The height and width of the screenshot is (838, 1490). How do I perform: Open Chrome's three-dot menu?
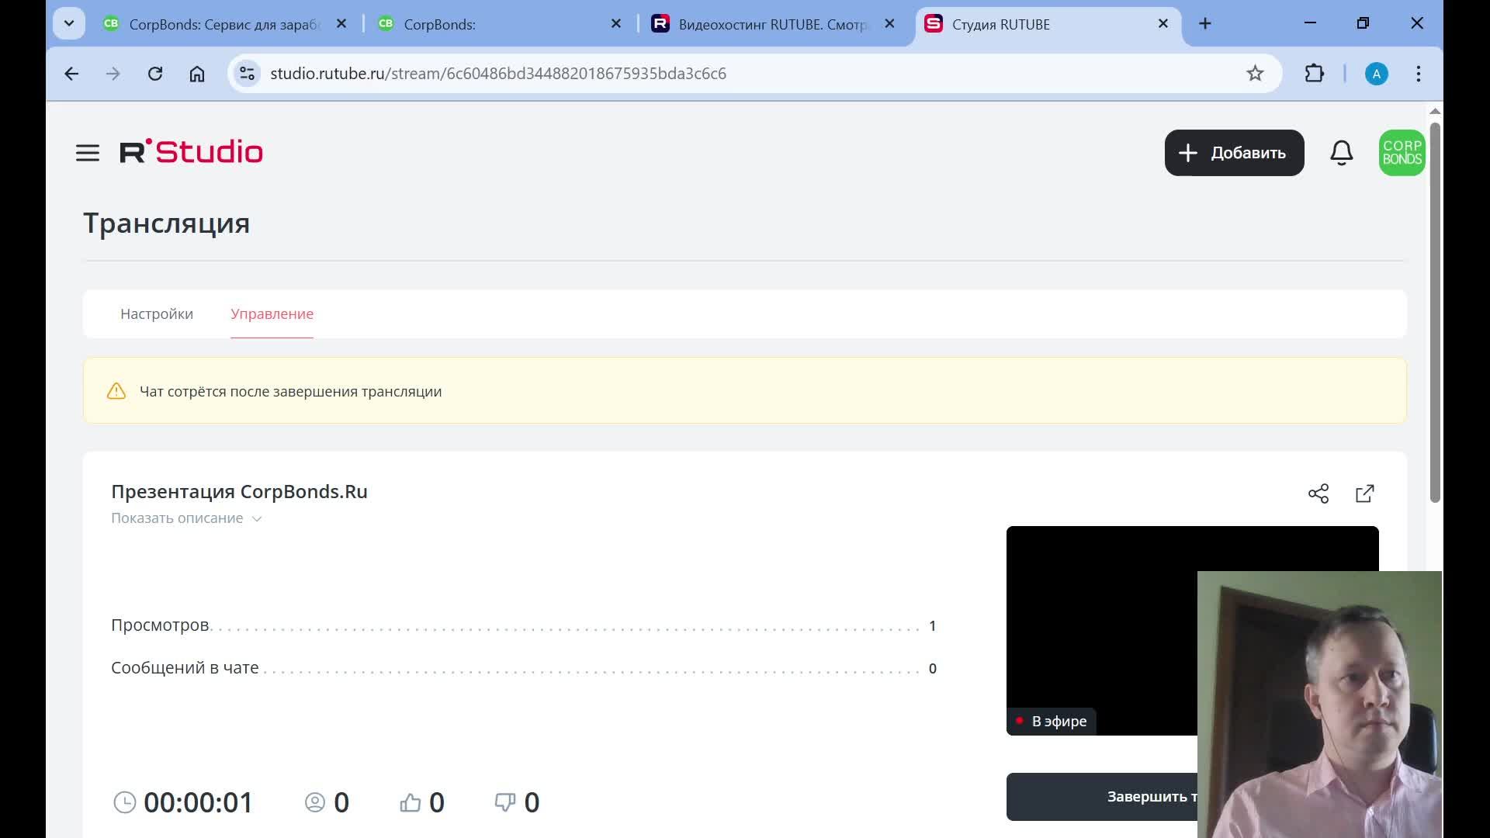click(x=1419, y=74)
